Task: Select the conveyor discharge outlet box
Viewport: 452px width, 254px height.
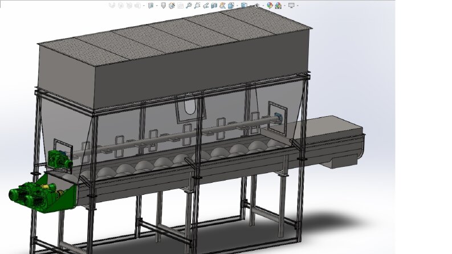Action: pos(341,162)
